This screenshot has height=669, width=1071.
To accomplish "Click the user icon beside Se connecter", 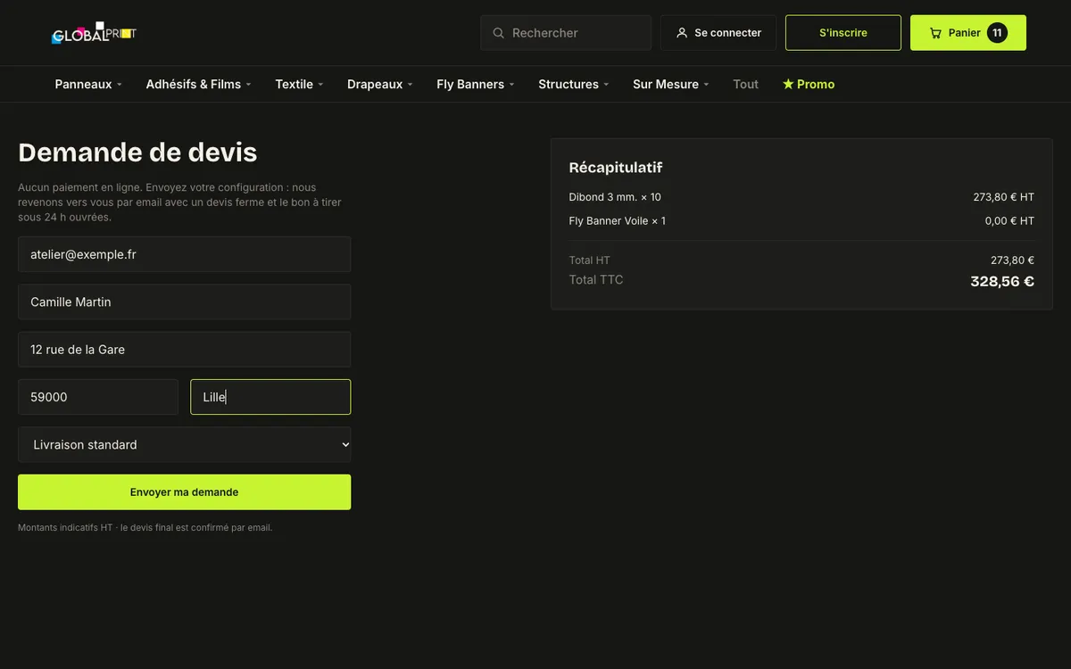I will pos(682,33).
